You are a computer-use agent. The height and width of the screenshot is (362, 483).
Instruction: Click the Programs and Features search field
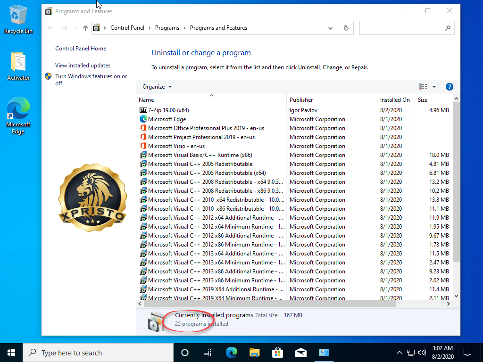[407, 28]
